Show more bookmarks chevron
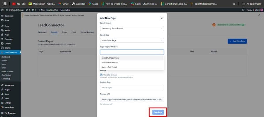This screenshot has height=117, width=264. point(234,4)
